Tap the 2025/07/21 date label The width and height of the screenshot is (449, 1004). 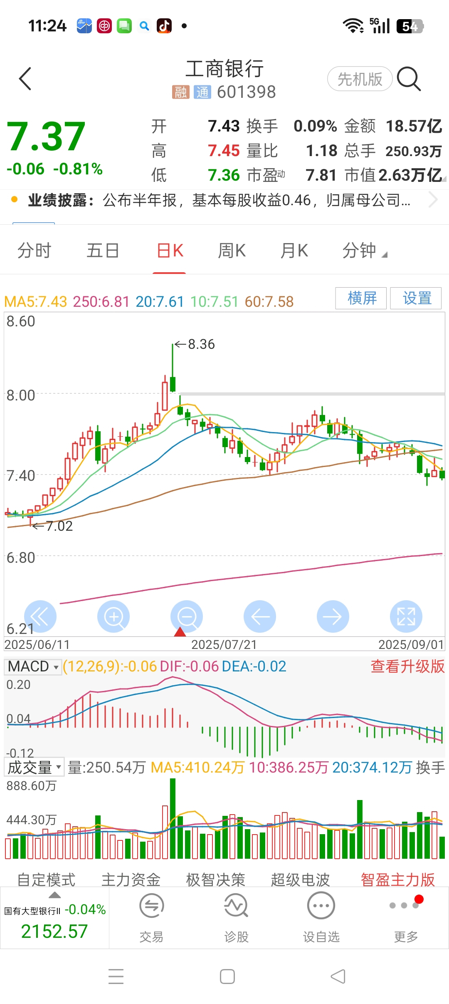(224, 645)
